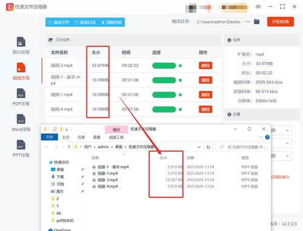Sort by 名称 column in Explorer
Image resolution: width=303 pixels, height=231 pixels.
95,158
